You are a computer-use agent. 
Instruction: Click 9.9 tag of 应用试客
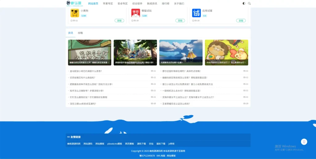pyautogui.click(x=205, y=16)
